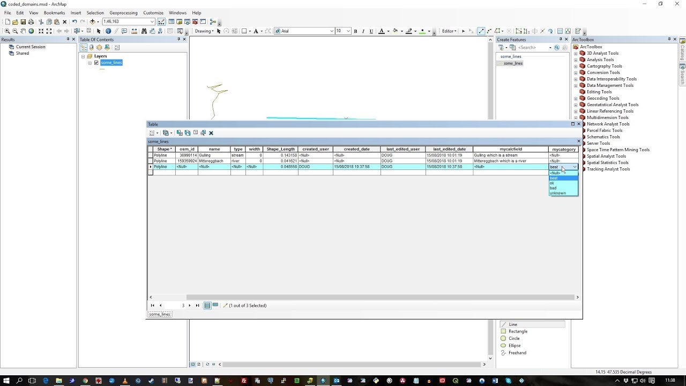The image size is (686, 386).
Task: Select the Zoom Out tool
Action: click(x=15, y=31)
